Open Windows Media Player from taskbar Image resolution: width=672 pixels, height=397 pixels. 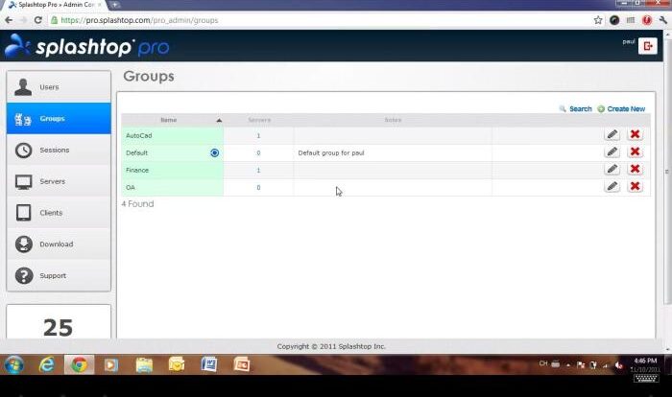pyautogui.click(x=111, y=365)
